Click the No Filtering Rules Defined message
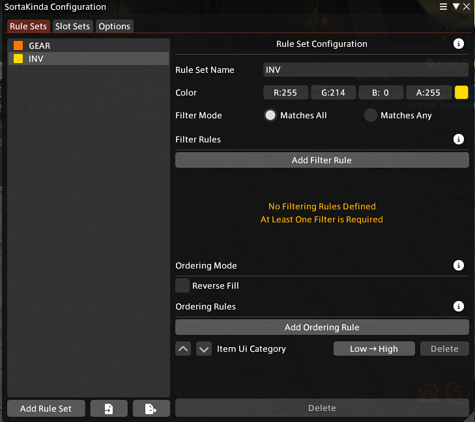 pos(322,207)
